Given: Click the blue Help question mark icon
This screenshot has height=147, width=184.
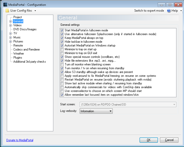Looking at the screenshot, I should 169,11.
